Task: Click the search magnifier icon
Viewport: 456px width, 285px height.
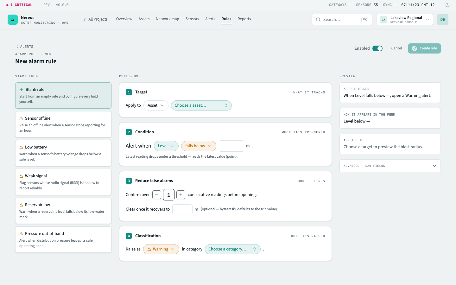Action: point(318,20)
